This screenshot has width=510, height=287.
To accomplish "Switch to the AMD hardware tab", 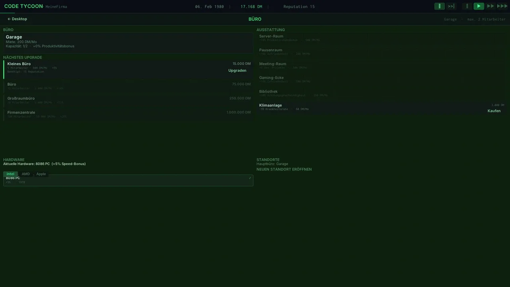I will [26, 174].
